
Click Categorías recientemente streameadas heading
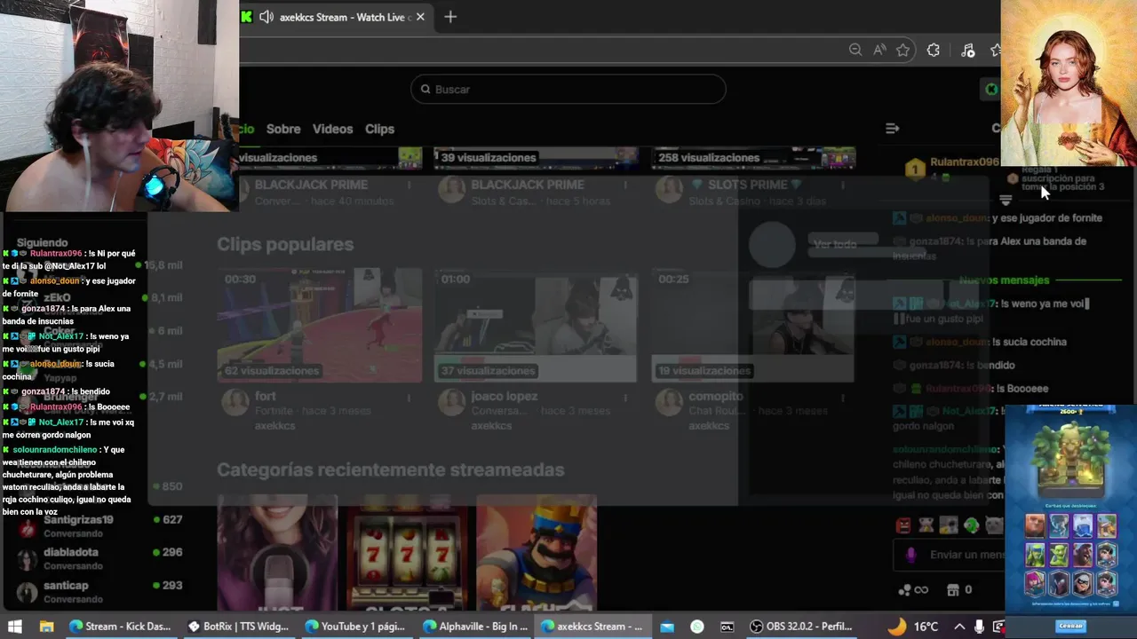coord(391,469)
